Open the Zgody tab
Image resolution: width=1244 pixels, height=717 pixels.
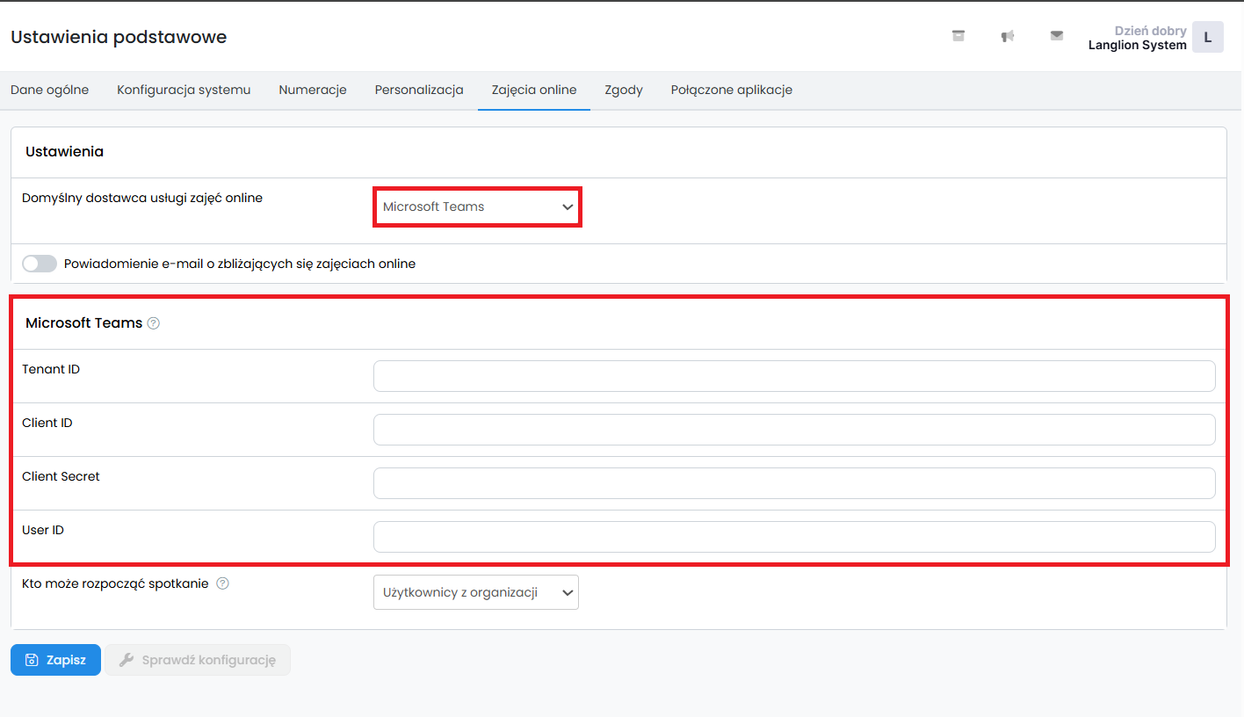624,90
